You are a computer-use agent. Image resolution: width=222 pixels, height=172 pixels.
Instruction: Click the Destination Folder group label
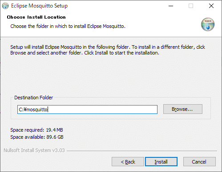click(34, 98)
